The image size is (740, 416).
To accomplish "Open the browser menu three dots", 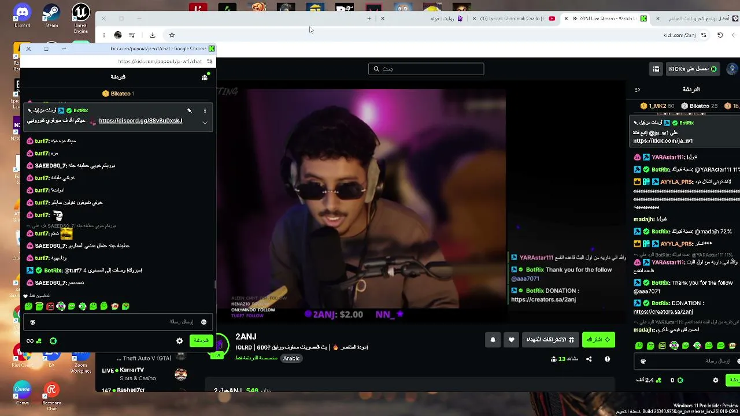I will coord(104,35).
